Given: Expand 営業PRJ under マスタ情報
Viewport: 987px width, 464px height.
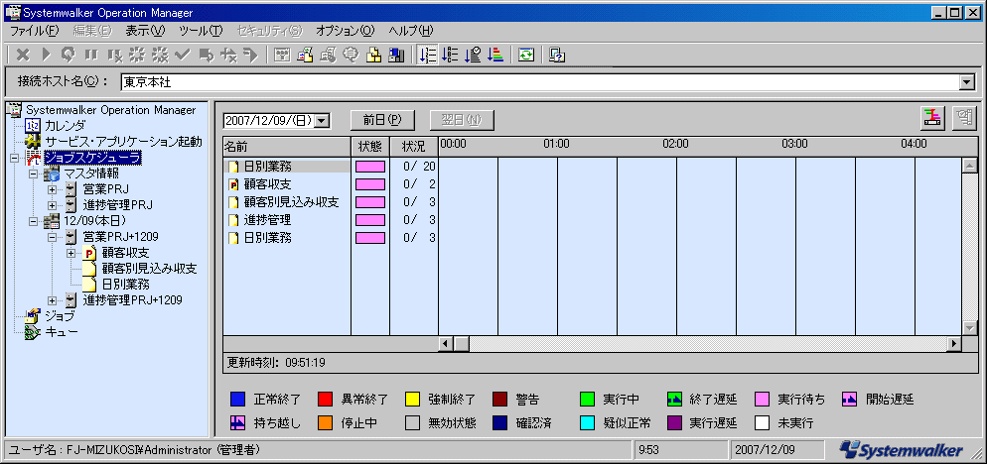Looking at the screenshot, I should tap(52, 189).
